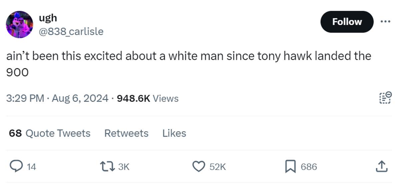Follow the ugh account
Viewport: 400px width, 184px height.
pos(347,22)
